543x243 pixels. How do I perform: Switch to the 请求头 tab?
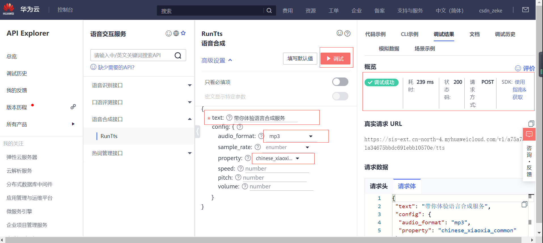[378, 186]
